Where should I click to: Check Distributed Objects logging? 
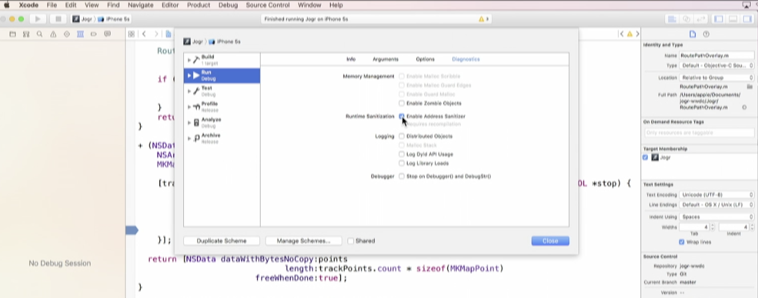tap(401, 136)
